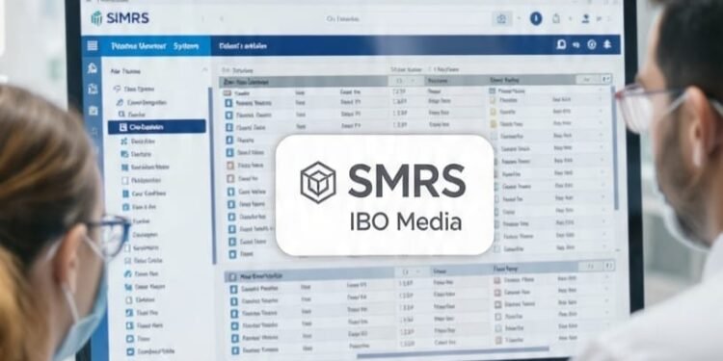Click the blue round info icon in the top bar

pyautogui.click(x=536, y=18)
